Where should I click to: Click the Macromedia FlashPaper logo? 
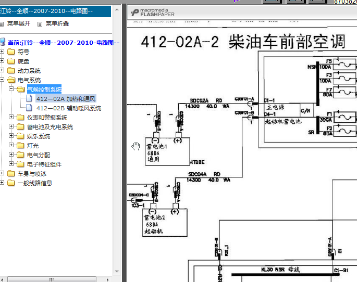tap(153, 12)
